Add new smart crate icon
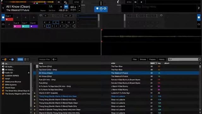 [11, 60]
